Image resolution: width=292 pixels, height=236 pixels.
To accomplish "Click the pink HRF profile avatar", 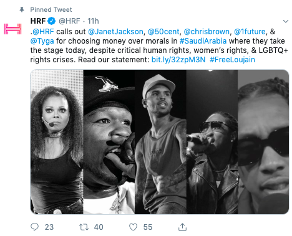I will coord(13,29).
